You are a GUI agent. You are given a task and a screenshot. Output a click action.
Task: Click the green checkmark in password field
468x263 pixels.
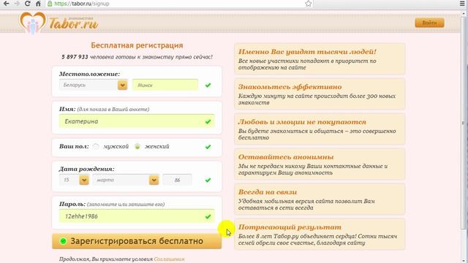point(208,216)
